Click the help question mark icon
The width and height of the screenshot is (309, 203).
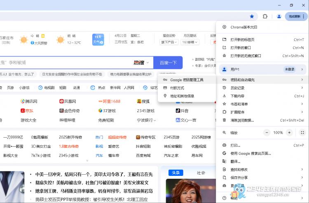pos(224,198)
